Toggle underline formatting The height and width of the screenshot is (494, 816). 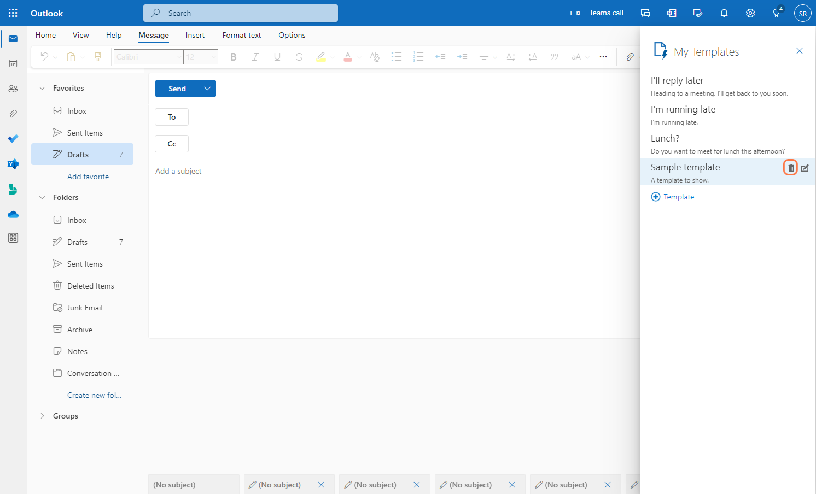point(277,57)
